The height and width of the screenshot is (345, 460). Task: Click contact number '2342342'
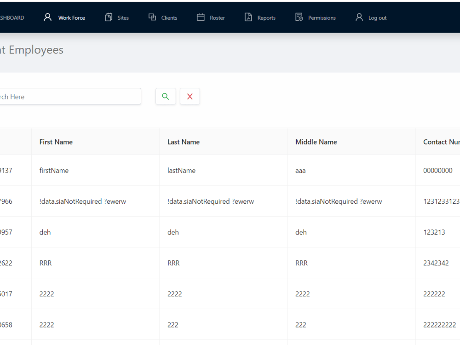[436, 263]
